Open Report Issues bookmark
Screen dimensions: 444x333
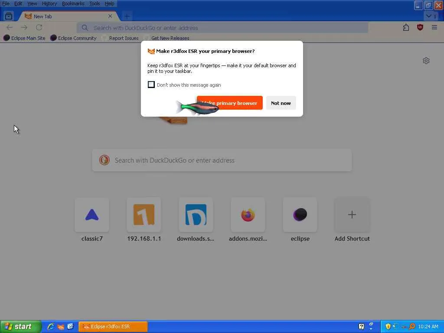click(x=121, y=38)
